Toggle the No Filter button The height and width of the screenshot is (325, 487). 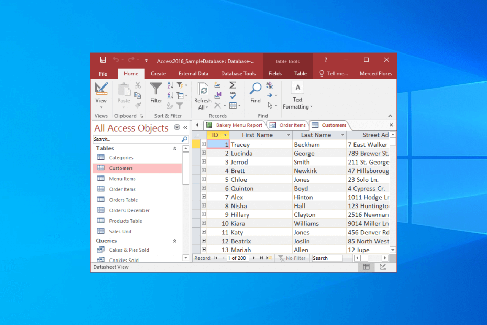292,258
